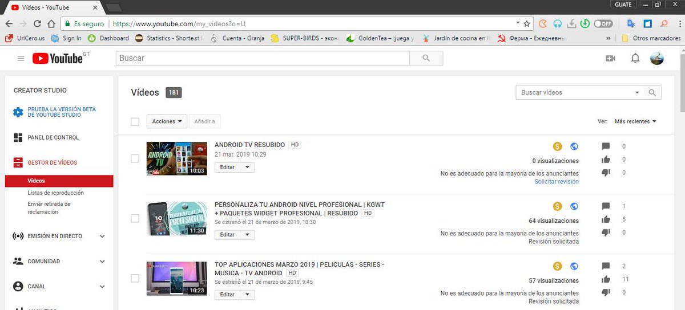Bookmark this page with the star icon
685x310 pixels.
(526, 24)
